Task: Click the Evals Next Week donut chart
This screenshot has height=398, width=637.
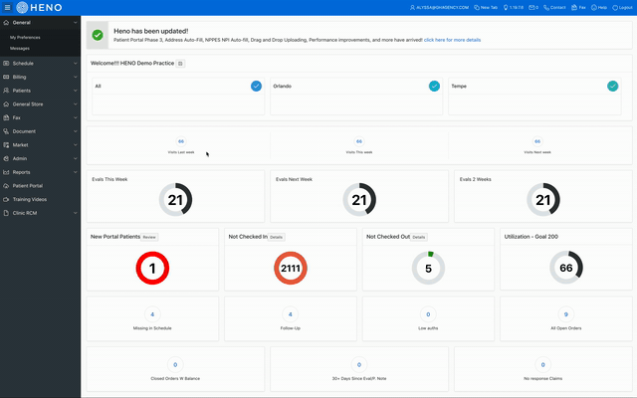Action: 359,199
